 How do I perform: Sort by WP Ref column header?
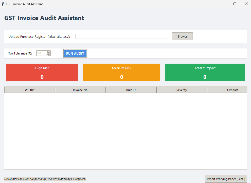coord(30,90)
